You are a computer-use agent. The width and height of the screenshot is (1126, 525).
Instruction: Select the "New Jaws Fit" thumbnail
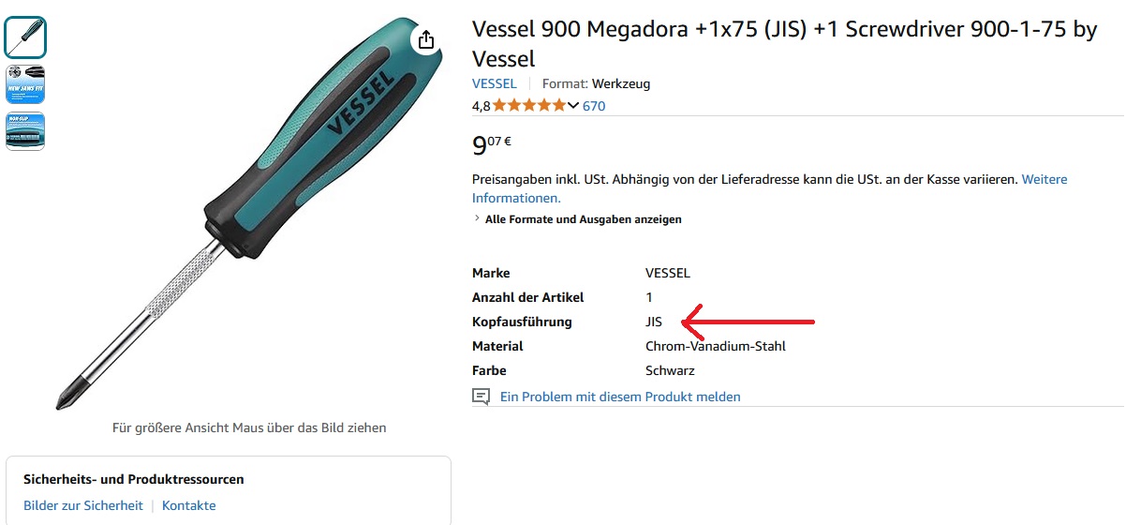(x=25, y=84)
